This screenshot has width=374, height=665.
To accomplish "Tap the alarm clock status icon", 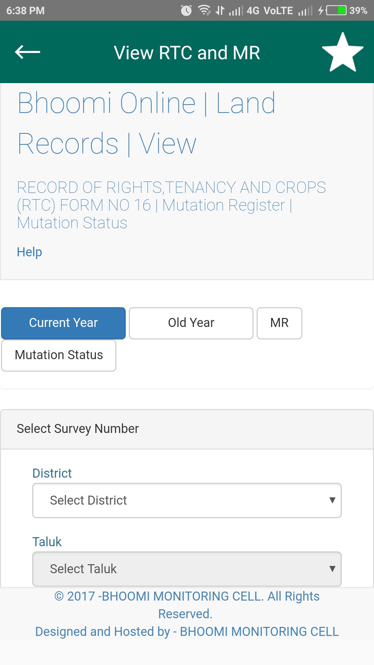I will point(186,10).
